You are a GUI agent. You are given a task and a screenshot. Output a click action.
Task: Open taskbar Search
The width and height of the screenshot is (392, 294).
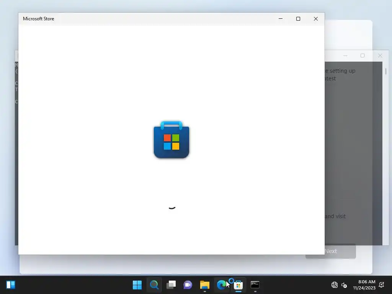click(x=154, y=285)
